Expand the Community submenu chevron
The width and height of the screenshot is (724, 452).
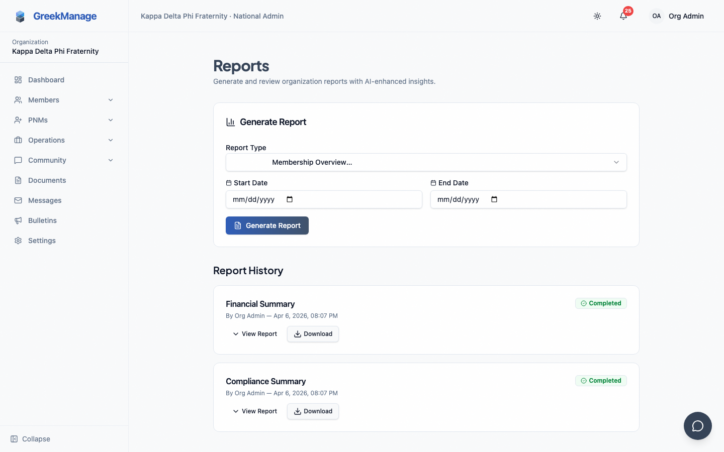point(111,160)
